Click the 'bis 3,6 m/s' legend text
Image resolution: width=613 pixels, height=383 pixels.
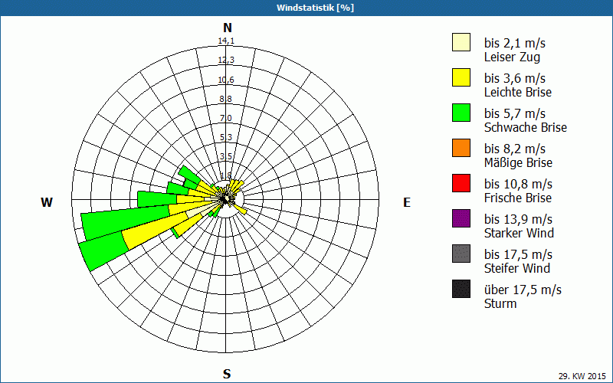tap(514, 78)
